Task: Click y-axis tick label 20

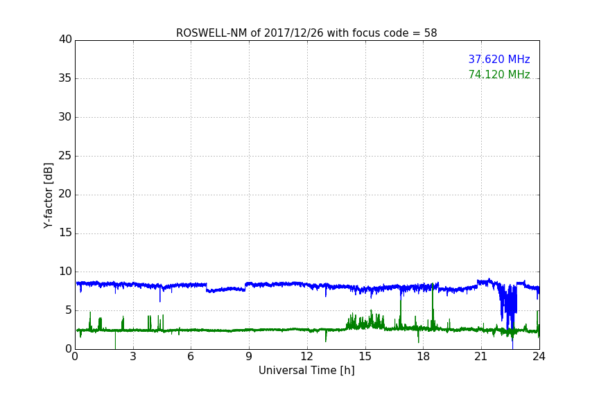Action: coord(65,195)
